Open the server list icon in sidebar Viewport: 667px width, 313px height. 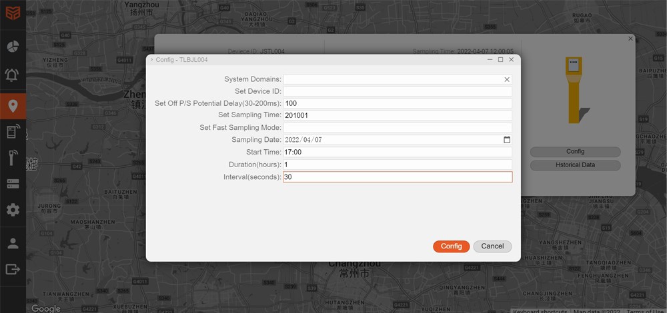pos(13,184)
